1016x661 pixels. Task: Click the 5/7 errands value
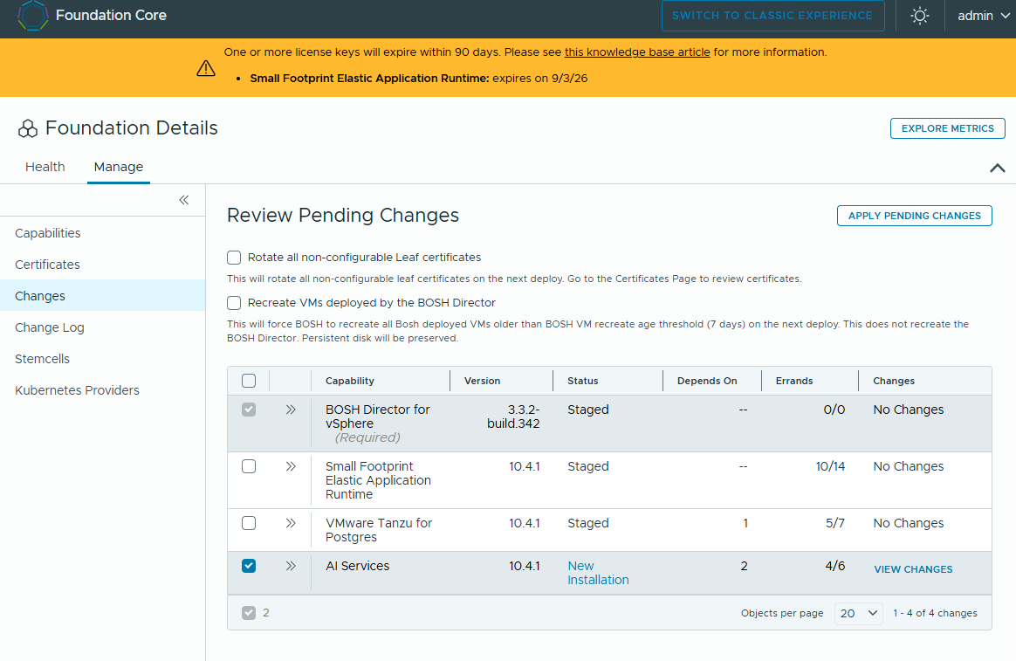pos(835,523)
